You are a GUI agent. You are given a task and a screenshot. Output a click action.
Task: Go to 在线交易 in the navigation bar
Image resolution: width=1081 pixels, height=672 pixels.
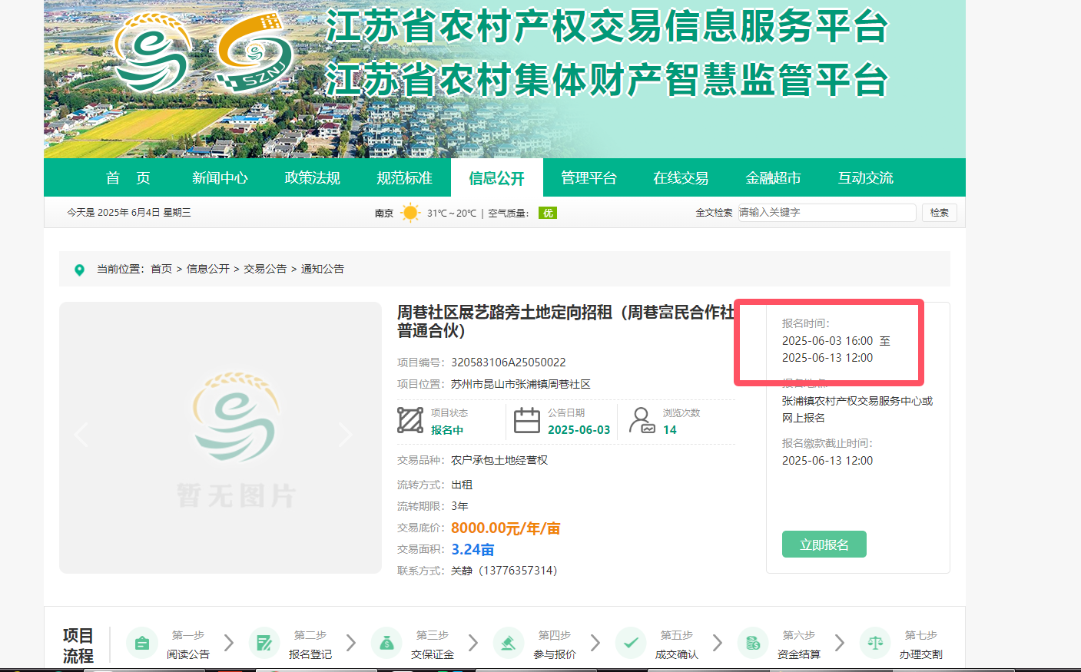pyautogui.click(x=681, y=178)
